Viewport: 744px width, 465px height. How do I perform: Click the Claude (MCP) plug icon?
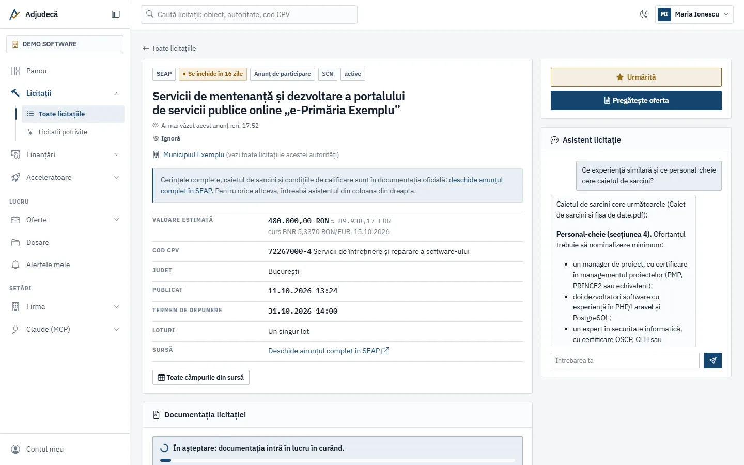(x=16, y=329)
